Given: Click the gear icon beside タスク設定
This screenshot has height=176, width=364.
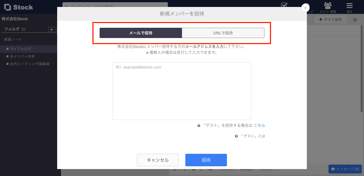Looking at the screenshot, I should tap(355, 19).
